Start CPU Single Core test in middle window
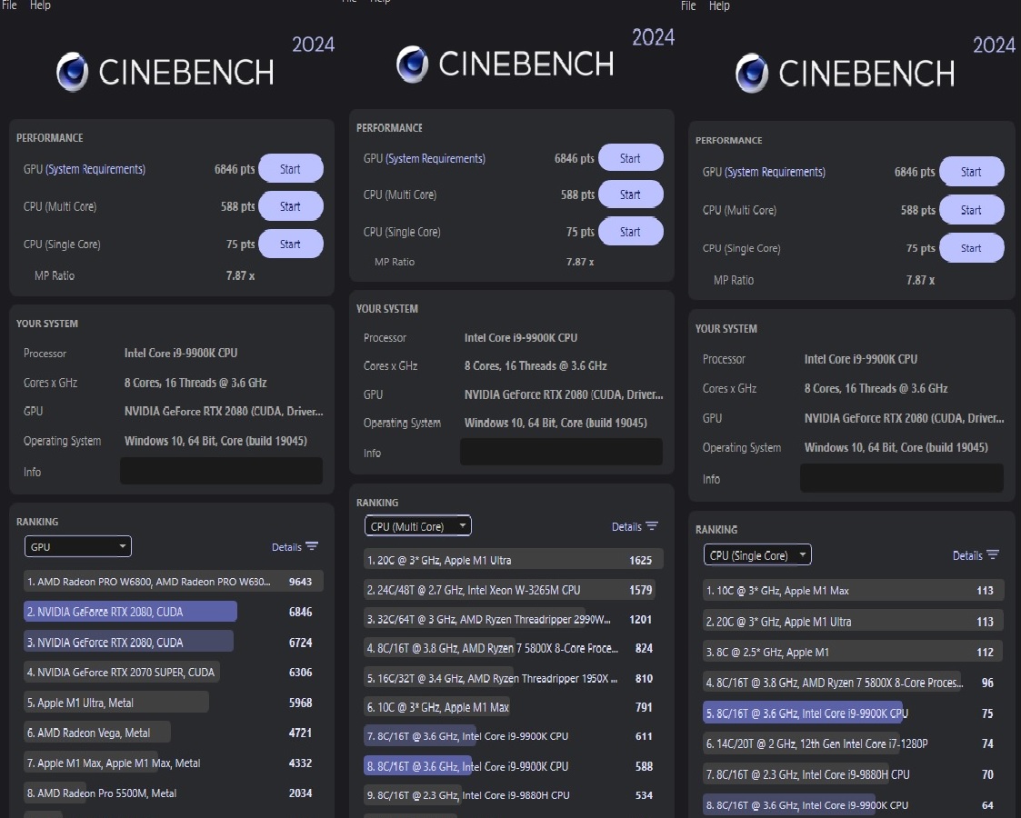1021x818 pixels. coord(630,232)
